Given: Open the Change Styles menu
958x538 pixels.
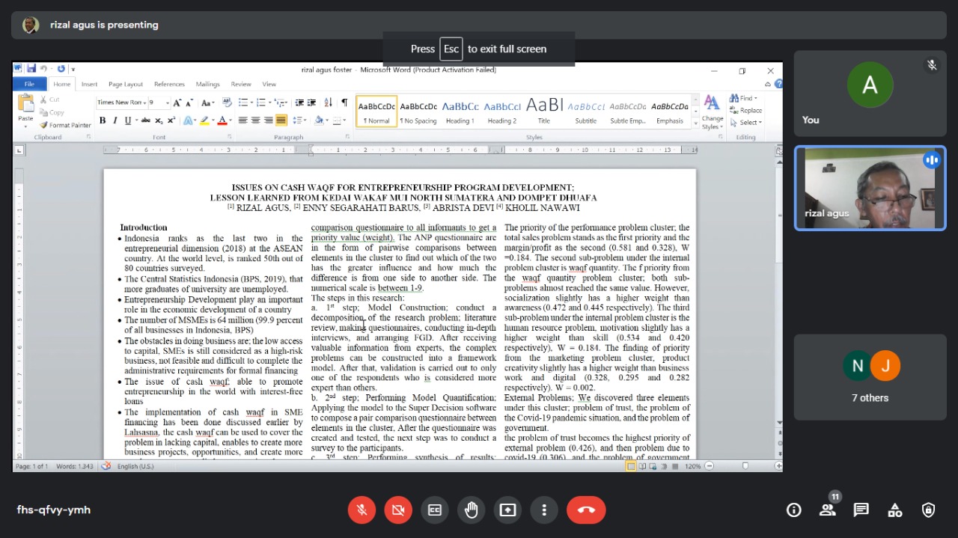Looking at the screenshot, I should (712, 112).
